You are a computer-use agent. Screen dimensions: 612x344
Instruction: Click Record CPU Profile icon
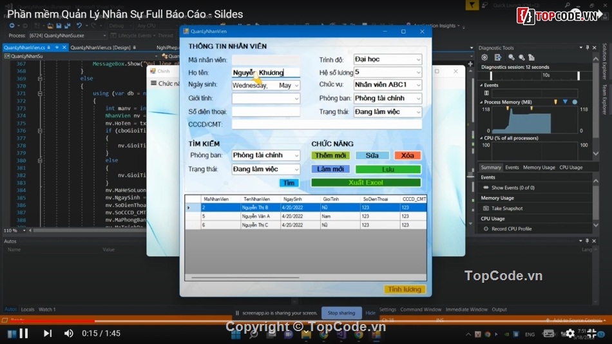486,229
